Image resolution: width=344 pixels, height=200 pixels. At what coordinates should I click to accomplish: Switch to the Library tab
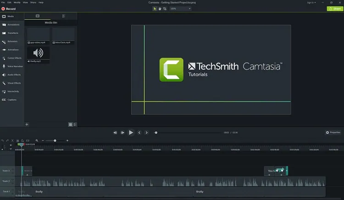pos(64,16)
